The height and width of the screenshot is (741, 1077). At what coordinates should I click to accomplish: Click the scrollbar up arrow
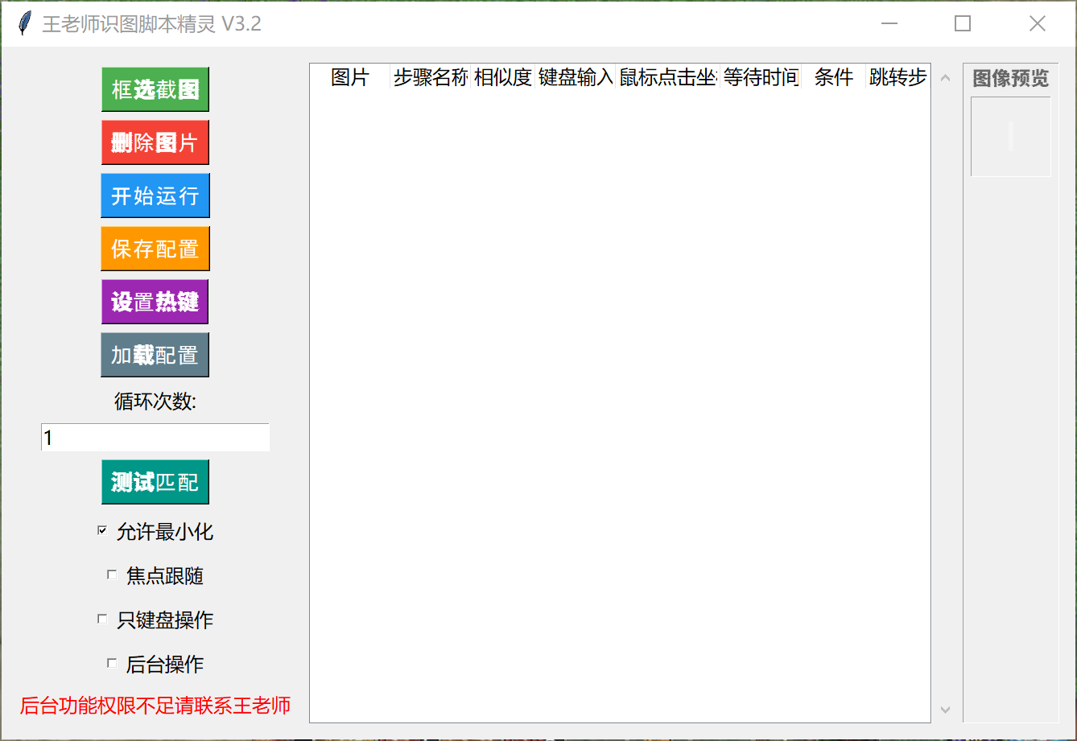[x=946, y=78]
